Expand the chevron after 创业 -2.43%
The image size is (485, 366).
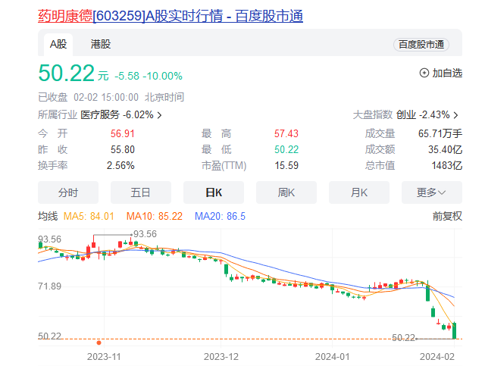[455, 115]
